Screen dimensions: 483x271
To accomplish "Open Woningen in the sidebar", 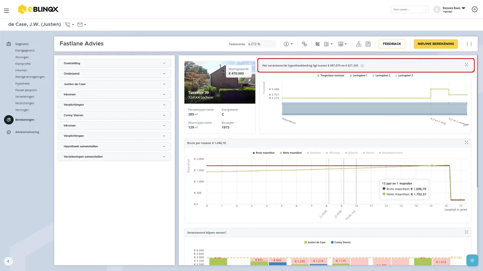I will click(x=22, y=57).
